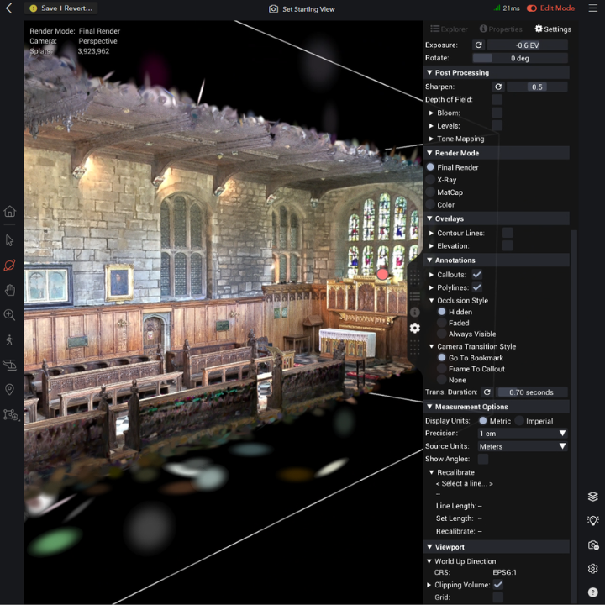The height and width of the screenshot is (605, 605).
Task: Select MatCap render mode
Action: point(430,192)
